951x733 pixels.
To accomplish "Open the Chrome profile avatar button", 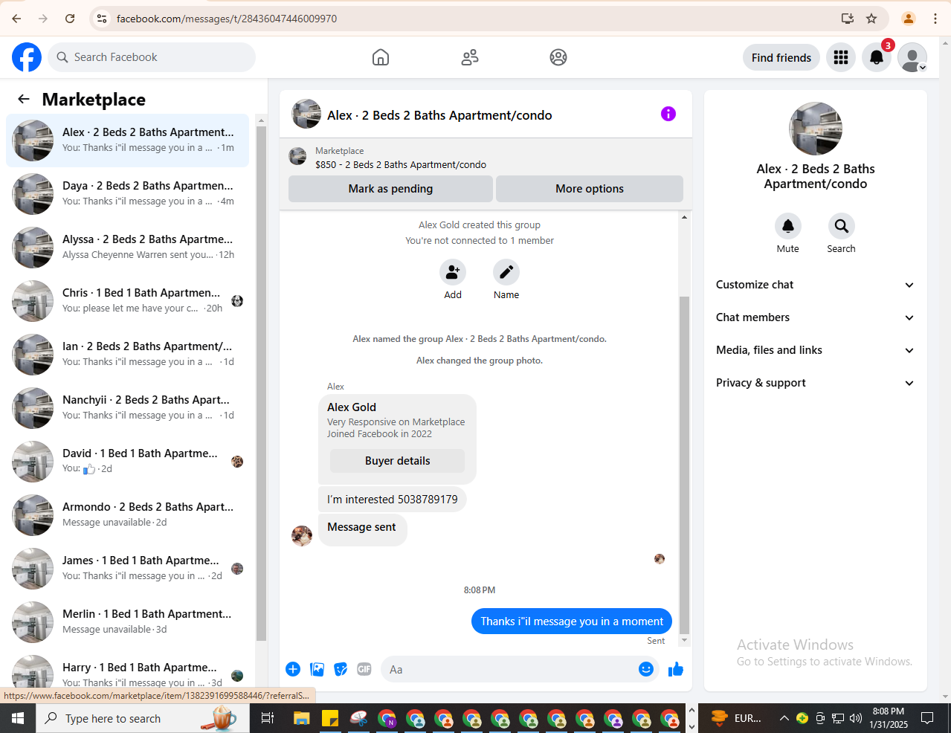I will coord(908,19).
